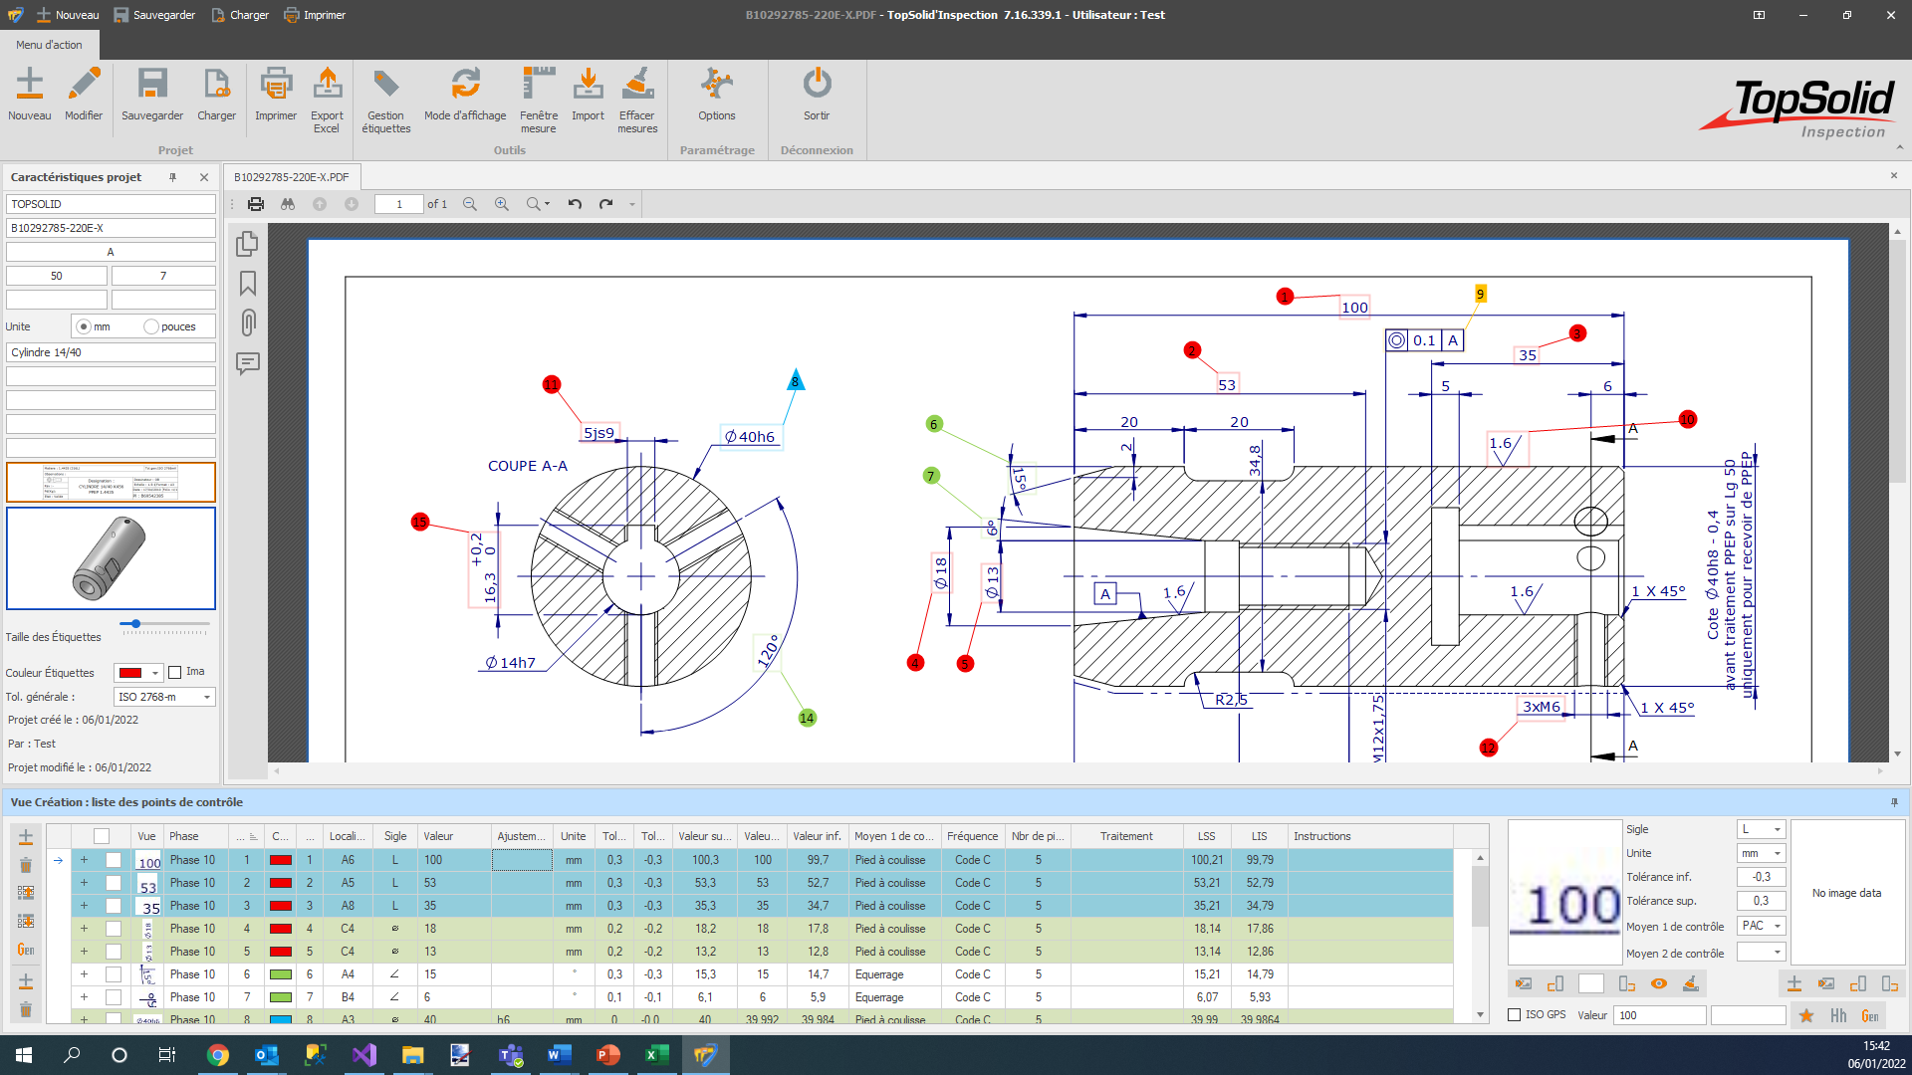Viewport: 1912px width, 1075px height.
Task: Click Sauvegarder in the title bar
Action: click(154, 15)
